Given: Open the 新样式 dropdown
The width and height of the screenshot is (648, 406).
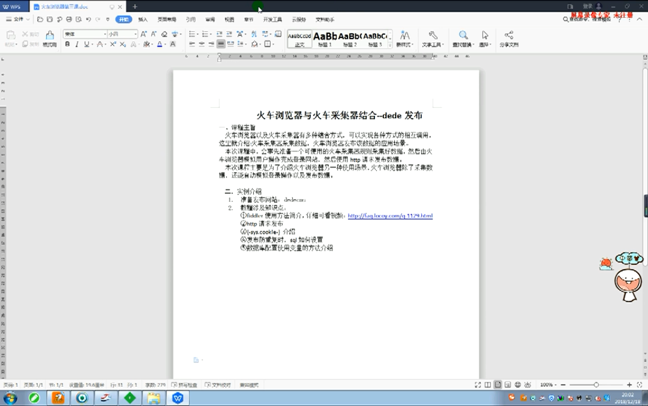Looking at the screenshot, I should click(x=404, y=39).
